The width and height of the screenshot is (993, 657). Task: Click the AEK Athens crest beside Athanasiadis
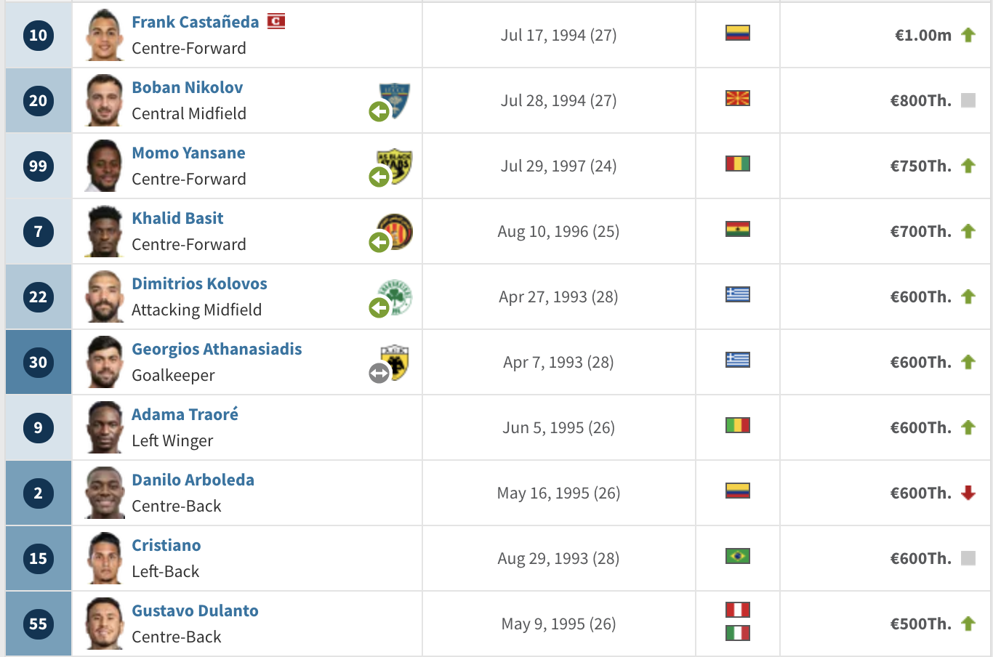pyautogui.click(x=395, y=362)
